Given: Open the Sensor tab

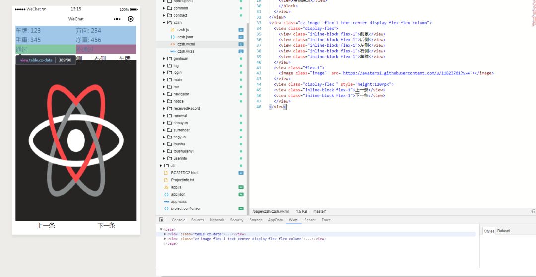Looking at the screenshot, I should pyautogui.click(x=310, y=220).
